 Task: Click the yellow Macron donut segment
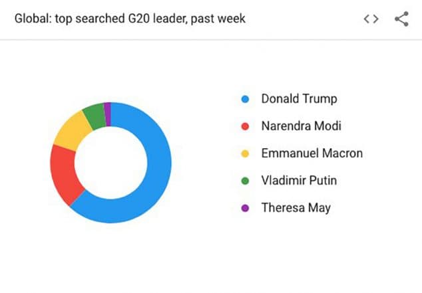tap(73, 132)
